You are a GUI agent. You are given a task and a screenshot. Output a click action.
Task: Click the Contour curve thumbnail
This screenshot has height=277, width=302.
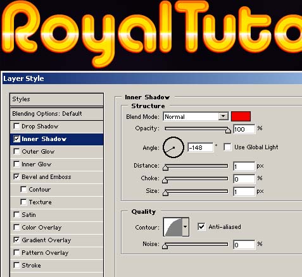tap(173, 227)
